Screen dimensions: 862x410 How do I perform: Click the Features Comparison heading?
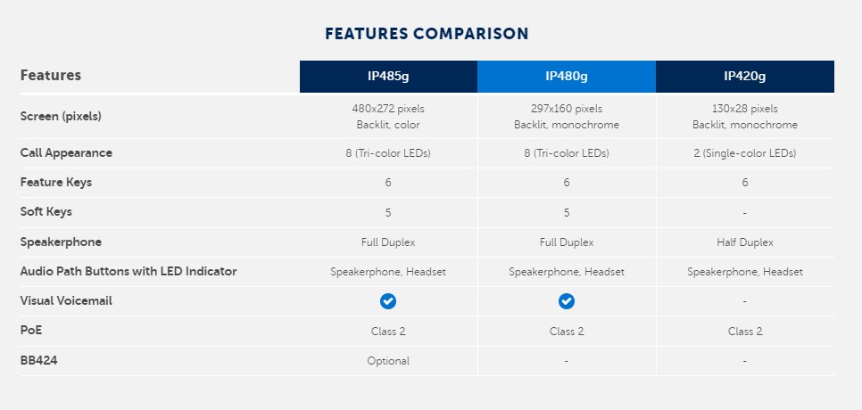coord(427,34)
